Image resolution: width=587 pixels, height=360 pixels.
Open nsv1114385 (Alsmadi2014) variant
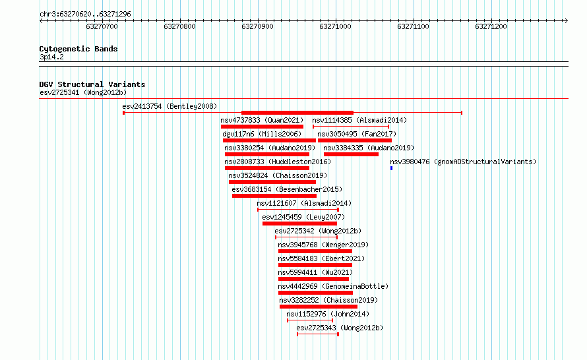pos(359,120)
